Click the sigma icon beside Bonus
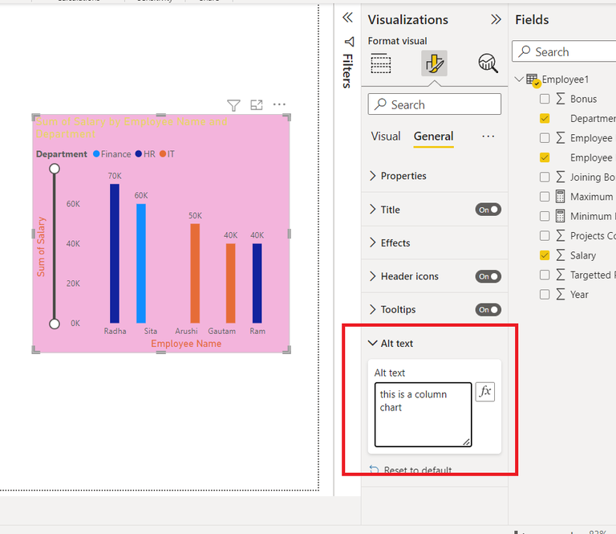 click(x=561, y=99)
